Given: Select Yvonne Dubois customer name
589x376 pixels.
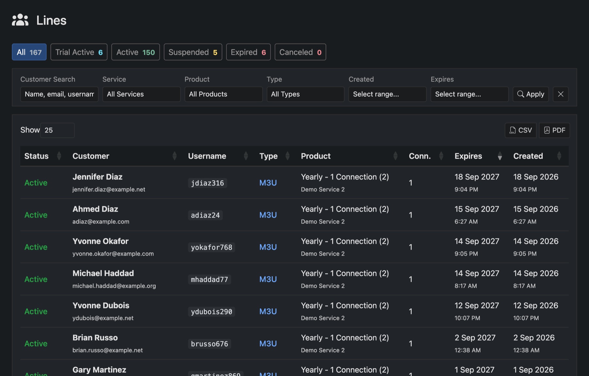Looking at the screenshot, I should click(x=101, y=305).
